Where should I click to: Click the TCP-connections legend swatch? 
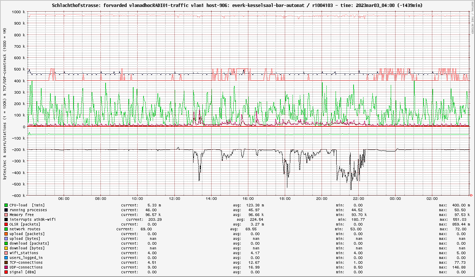pos(6,262)
